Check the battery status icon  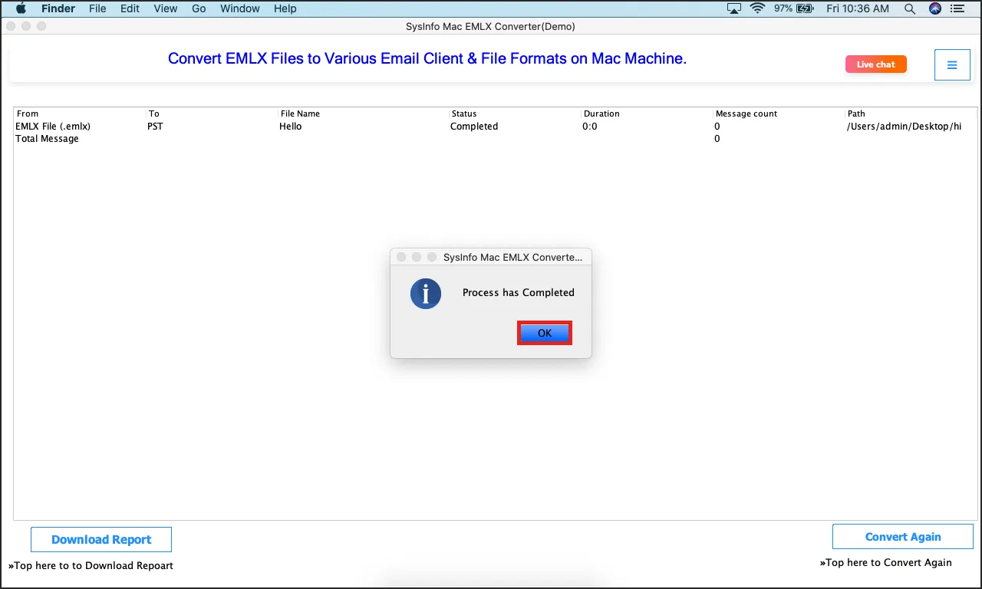pyautogui.click(x=805, y=8)
